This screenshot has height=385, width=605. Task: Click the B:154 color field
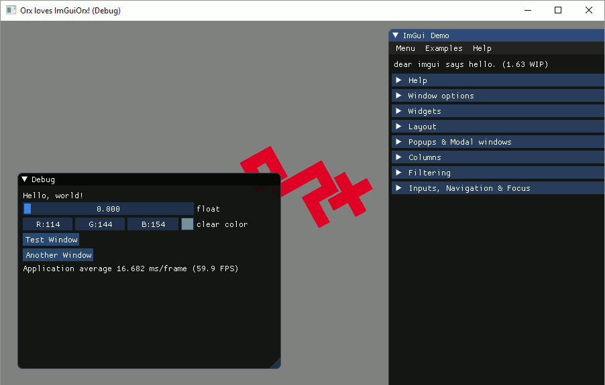click(153, 224)
